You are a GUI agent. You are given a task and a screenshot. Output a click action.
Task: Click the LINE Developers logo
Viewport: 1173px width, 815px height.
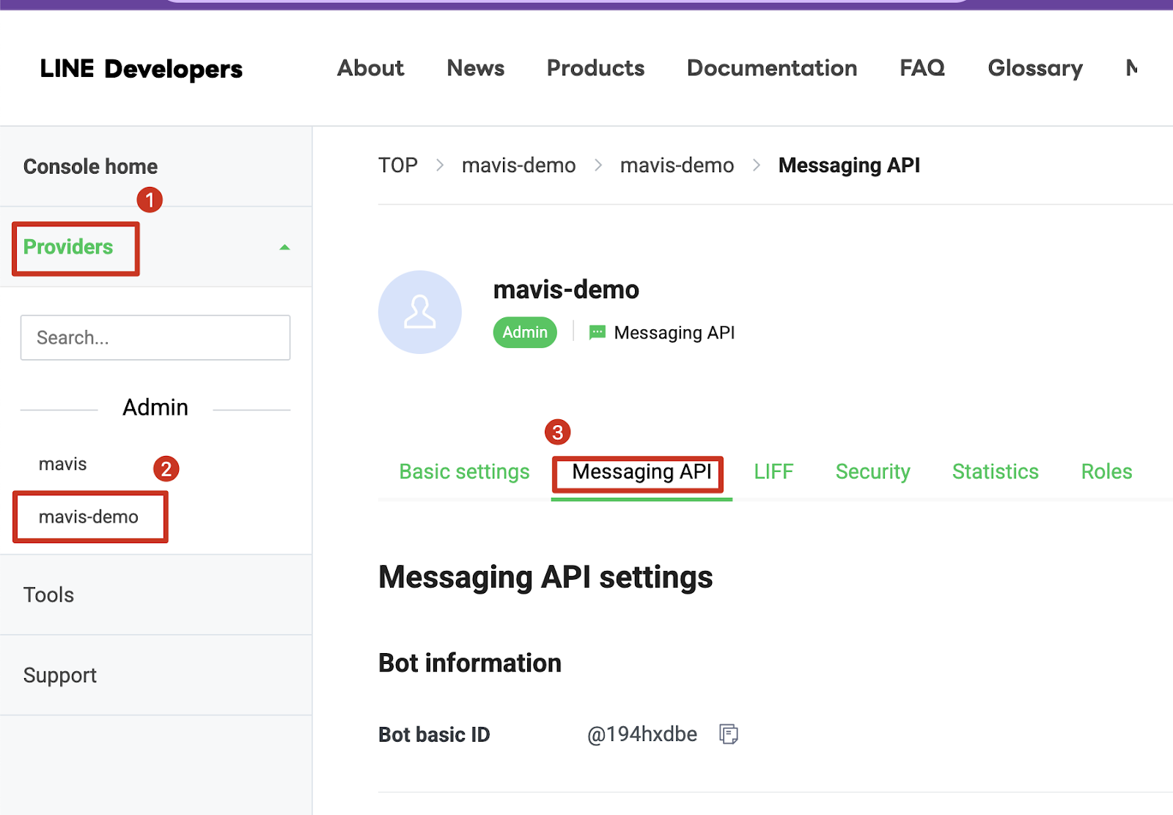pos(141,69)
